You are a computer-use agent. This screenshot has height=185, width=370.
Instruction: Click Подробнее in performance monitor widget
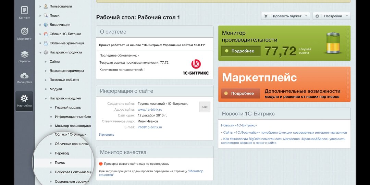(x=241, y=51)
